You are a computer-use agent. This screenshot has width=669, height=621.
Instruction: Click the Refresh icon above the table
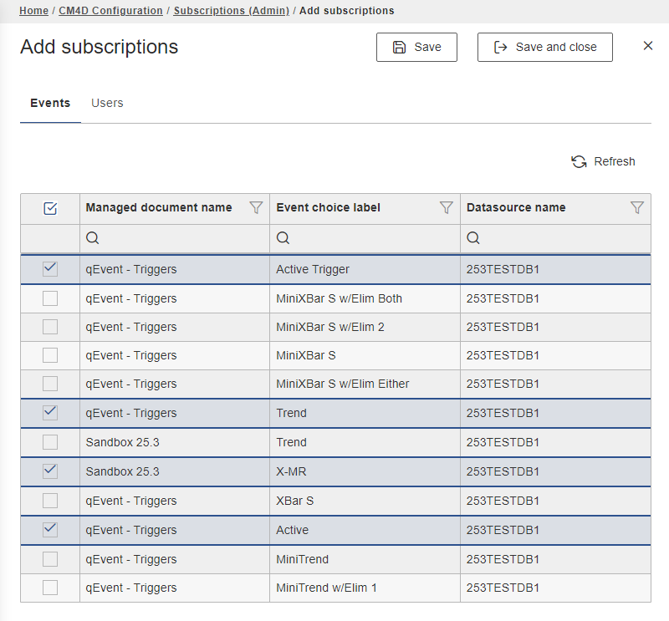(579, 162)
